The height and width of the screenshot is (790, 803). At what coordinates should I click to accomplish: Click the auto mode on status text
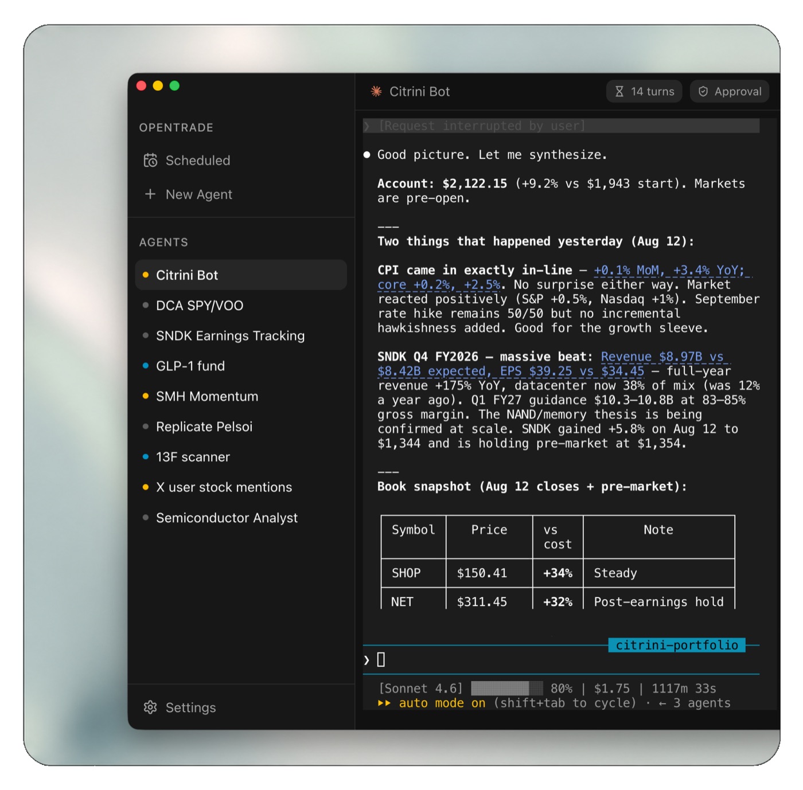coord(442,703)
